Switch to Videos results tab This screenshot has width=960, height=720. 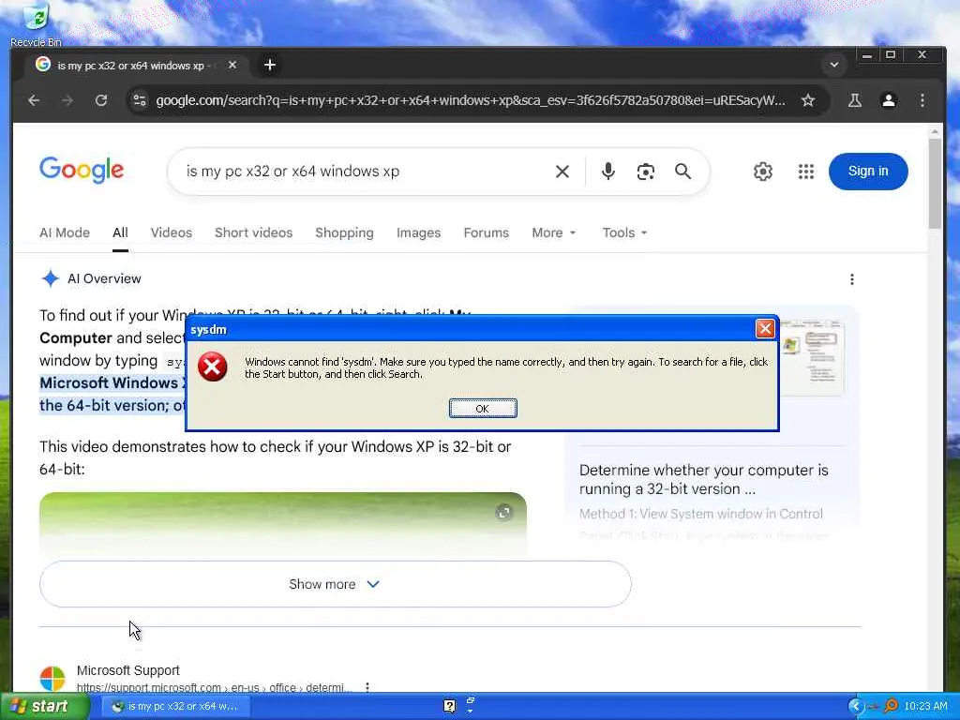[172, 232]
